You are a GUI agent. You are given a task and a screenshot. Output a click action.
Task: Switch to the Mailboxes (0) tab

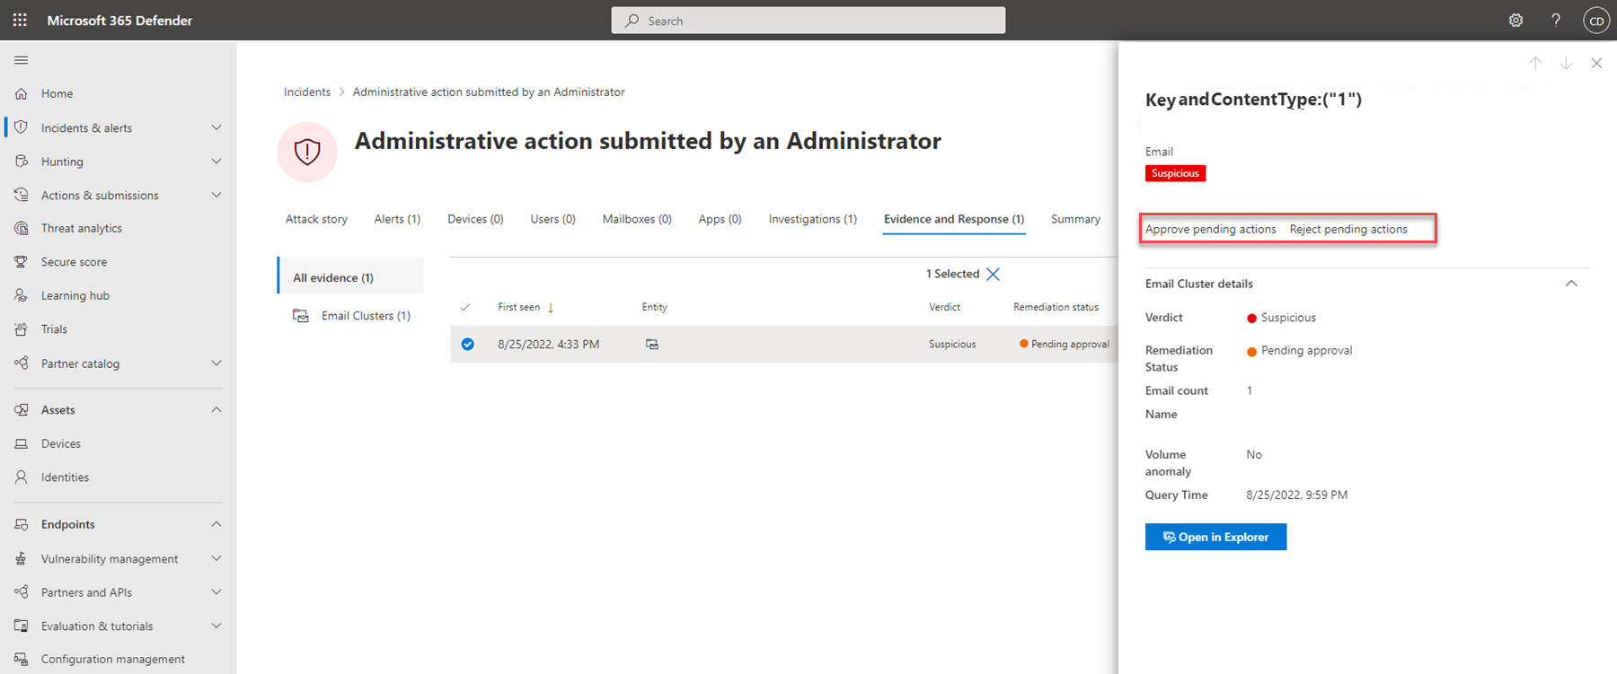pyautogui.click(x=637, y=219)
